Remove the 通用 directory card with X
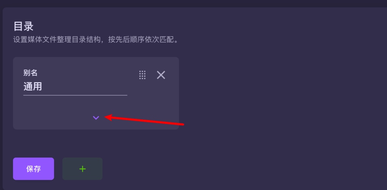Image resolution: width=387 pixels, height=190 pixels. (x=161, y=75)
